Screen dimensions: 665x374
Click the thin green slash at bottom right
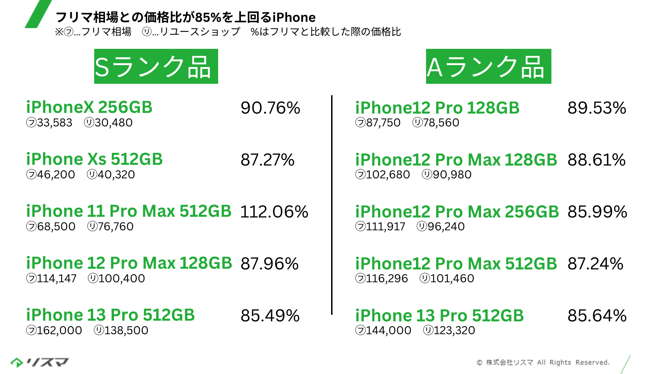coord(626,364)
